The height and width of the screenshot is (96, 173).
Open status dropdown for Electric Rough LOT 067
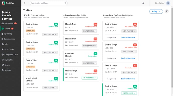point(50,53)
